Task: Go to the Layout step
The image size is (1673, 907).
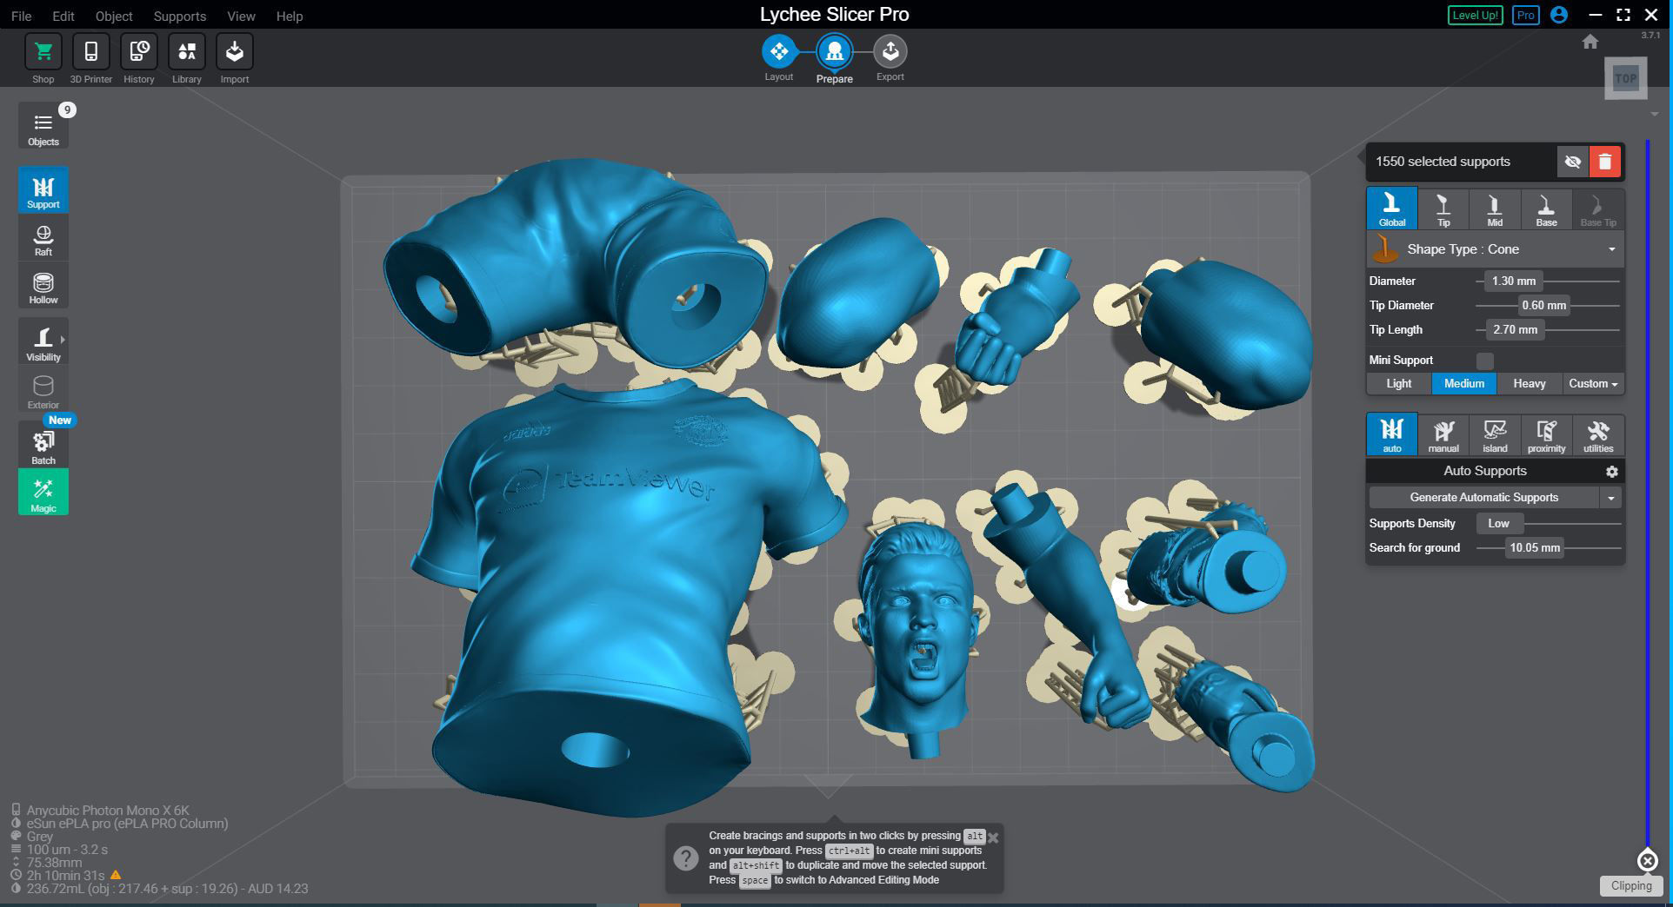Action: 779,51
